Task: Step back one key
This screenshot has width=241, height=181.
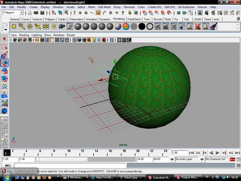Action: tap(204, 153)
